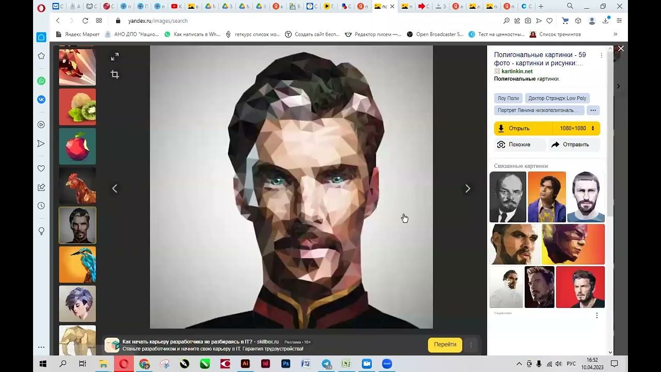
Task: Open Opera sidebar home workspace icon
Action: (x=41, y=37)
